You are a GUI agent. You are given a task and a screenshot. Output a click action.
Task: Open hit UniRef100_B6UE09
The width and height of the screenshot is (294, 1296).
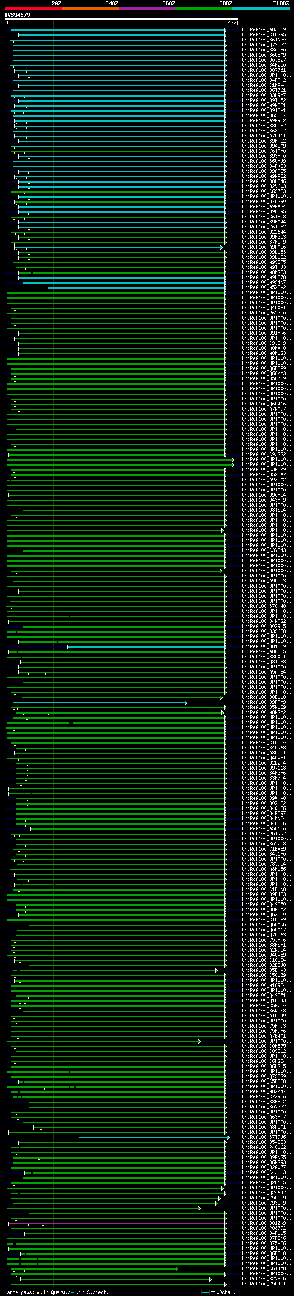point(264,55)
